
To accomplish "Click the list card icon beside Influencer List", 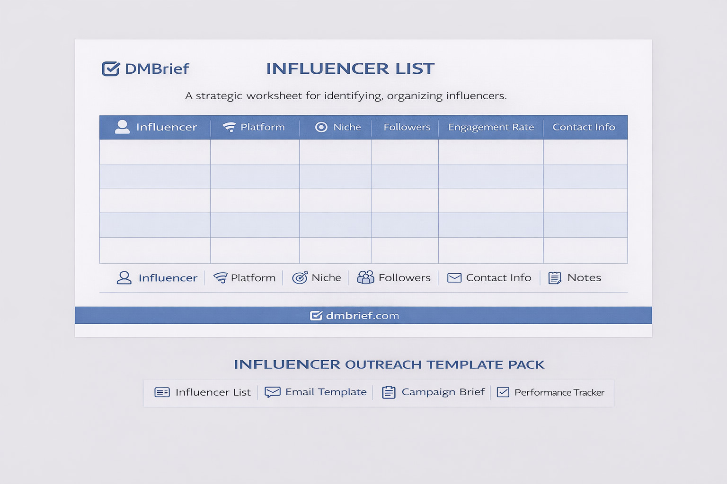I will click(162, 392).
